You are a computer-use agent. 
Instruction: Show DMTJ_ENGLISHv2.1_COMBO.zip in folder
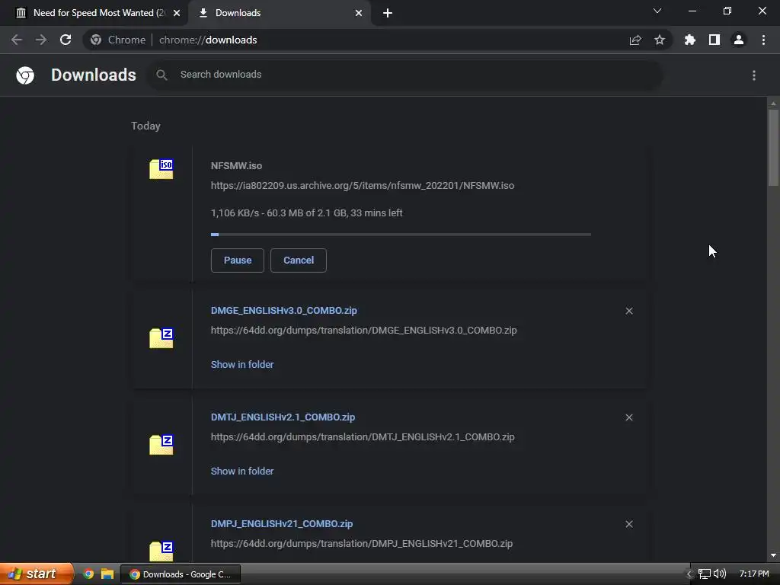[242, 471]
